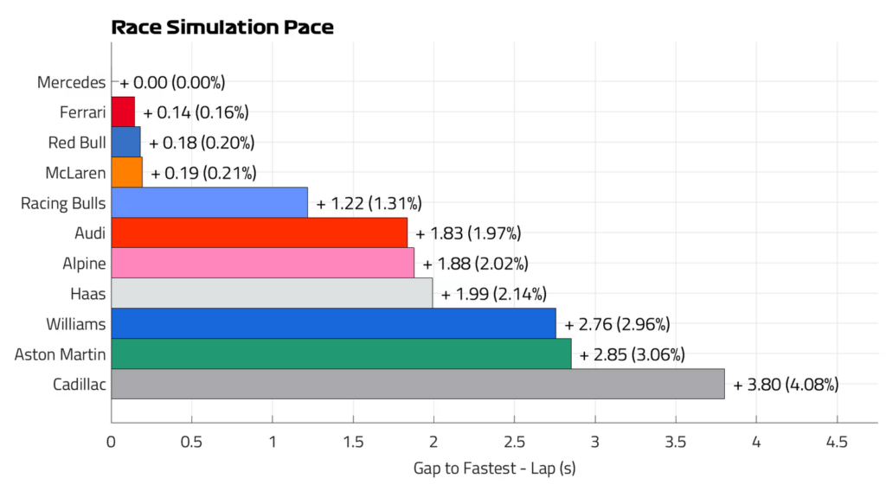Screen dimensions: 886x491
Task: Select the Aston Martin team label
Action: pyautogui.click(x=60, y=354)
